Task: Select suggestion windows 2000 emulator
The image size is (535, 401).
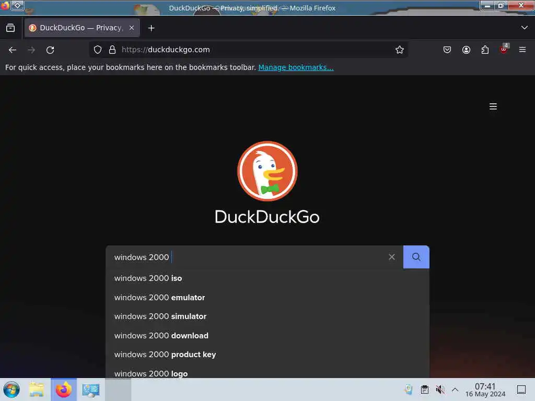Action: point(267,297)
